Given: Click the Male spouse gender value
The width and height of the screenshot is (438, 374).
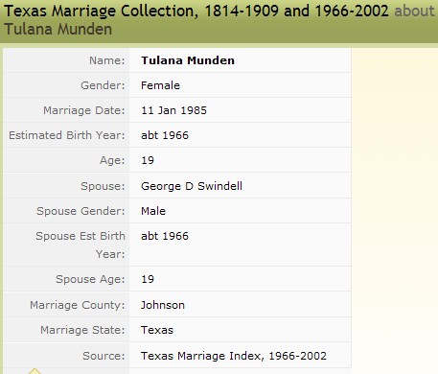Looking at the screenshot, I should [153, 211].
